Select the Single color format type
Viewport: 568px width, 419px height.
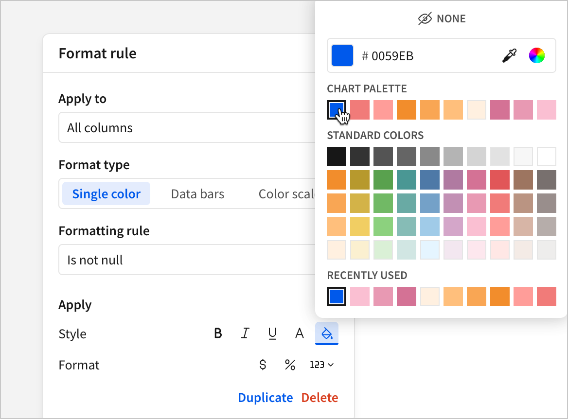106,193
